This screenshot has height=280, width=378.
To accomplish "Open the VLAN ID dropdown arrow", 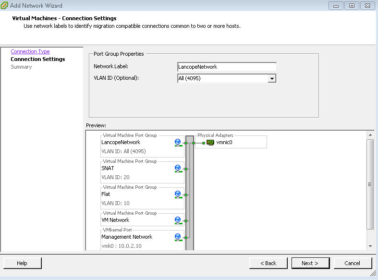I will 272,78.
